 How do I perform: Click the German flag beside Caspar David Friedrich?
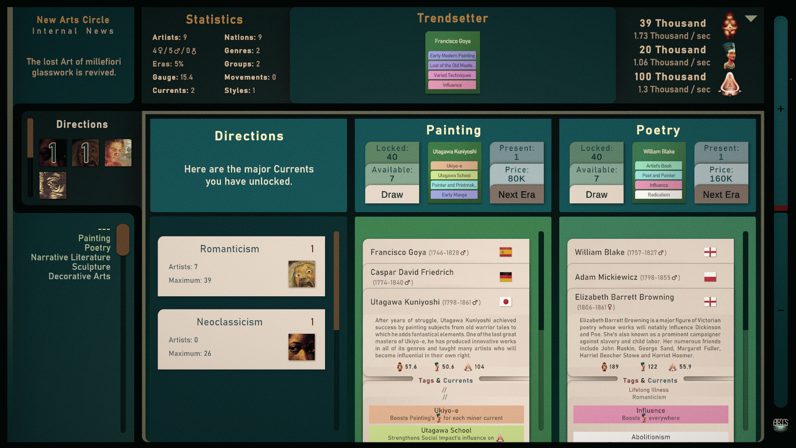coord(505,277)
